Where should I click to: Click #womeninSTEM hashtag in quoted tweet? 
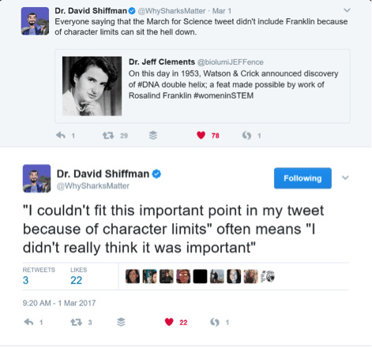click(224, 95)
